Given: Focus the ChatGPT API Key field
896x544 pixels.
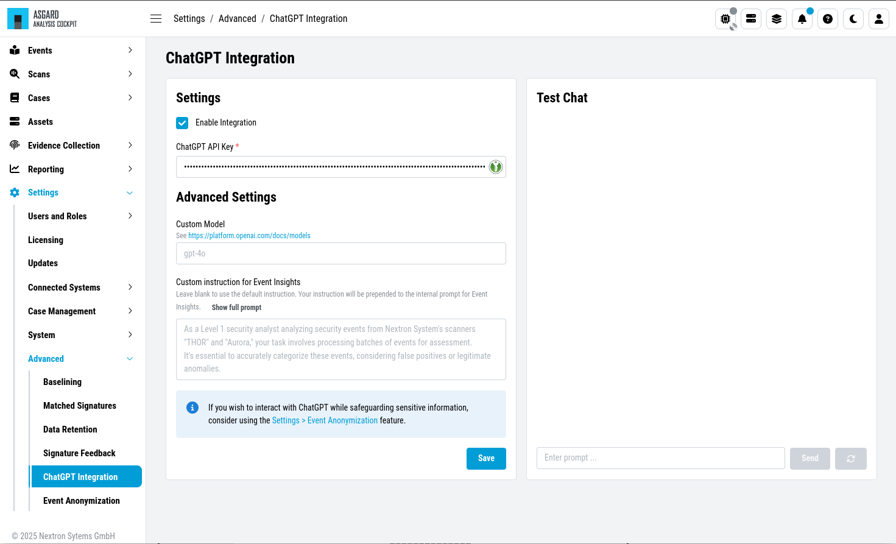Looking at the screenshot, I should point(341,167).
